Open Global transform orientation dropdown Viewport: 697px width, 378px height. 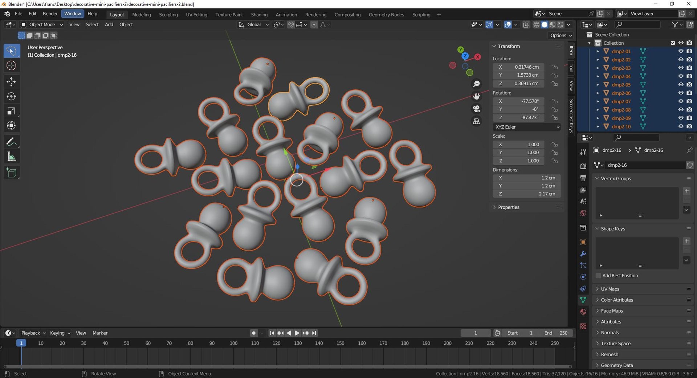click(253, 25)
